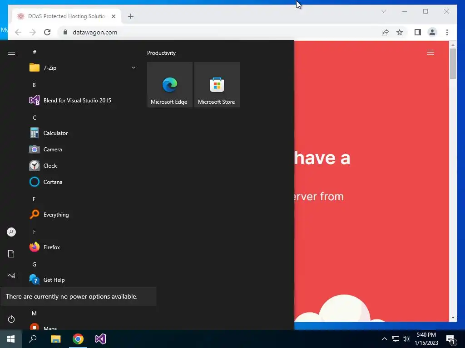Open the Start menu hamburger expand icon
This screenshot has height=348, width=465.
pos(11,53)
